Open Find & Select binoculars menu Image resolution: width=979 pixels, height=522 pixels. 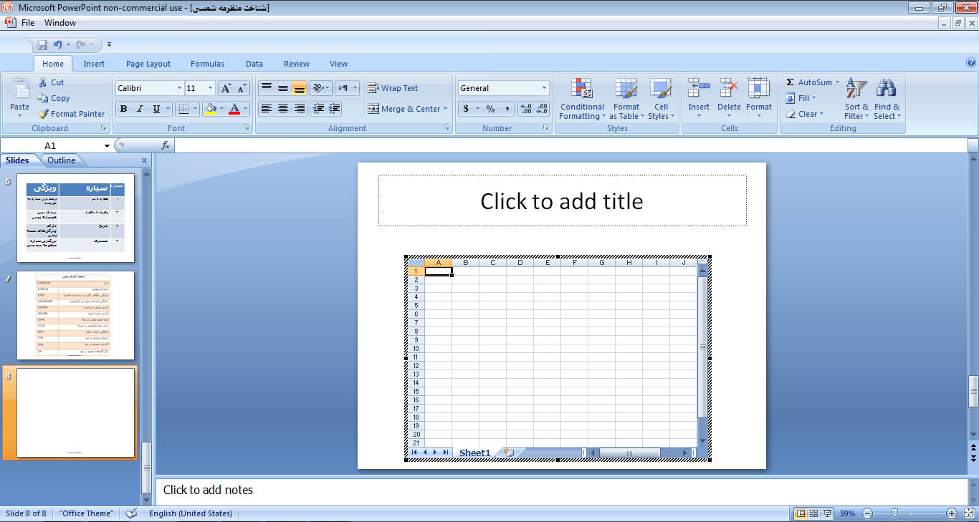pos(887,98)
